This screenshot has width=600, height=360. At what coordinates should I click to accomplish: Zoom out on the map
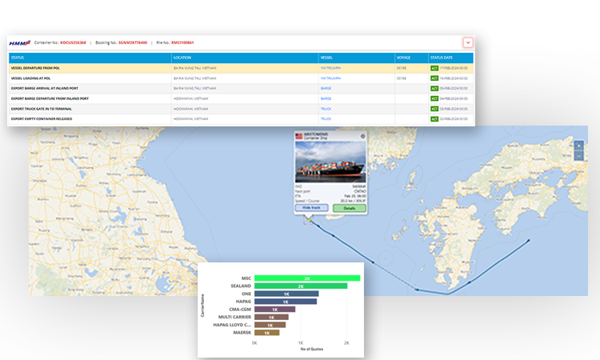click(579, 156)
